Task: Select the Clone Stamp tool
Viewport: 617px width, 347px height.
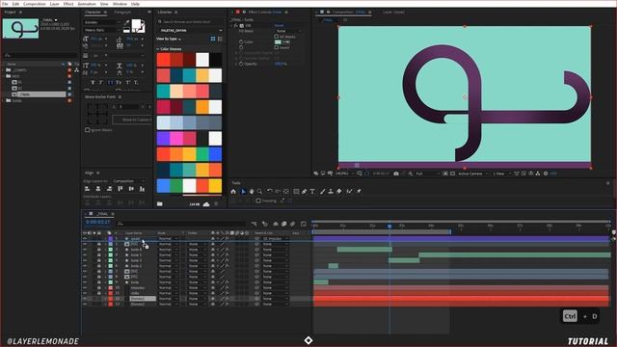Action: tap(331, 192)
